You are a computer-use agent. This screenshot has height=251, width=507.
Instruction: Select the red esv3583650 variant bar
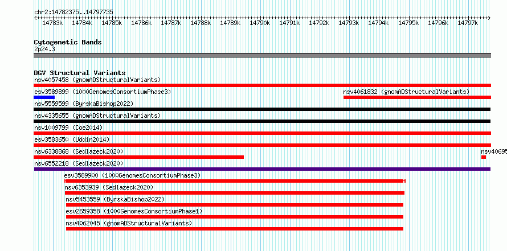tap(262, 145)
